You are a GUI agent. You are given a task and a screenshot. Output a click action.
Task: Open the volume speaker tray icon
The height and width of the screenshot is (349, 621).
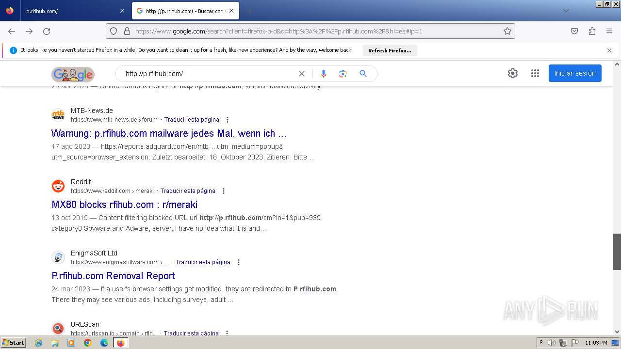552,343
